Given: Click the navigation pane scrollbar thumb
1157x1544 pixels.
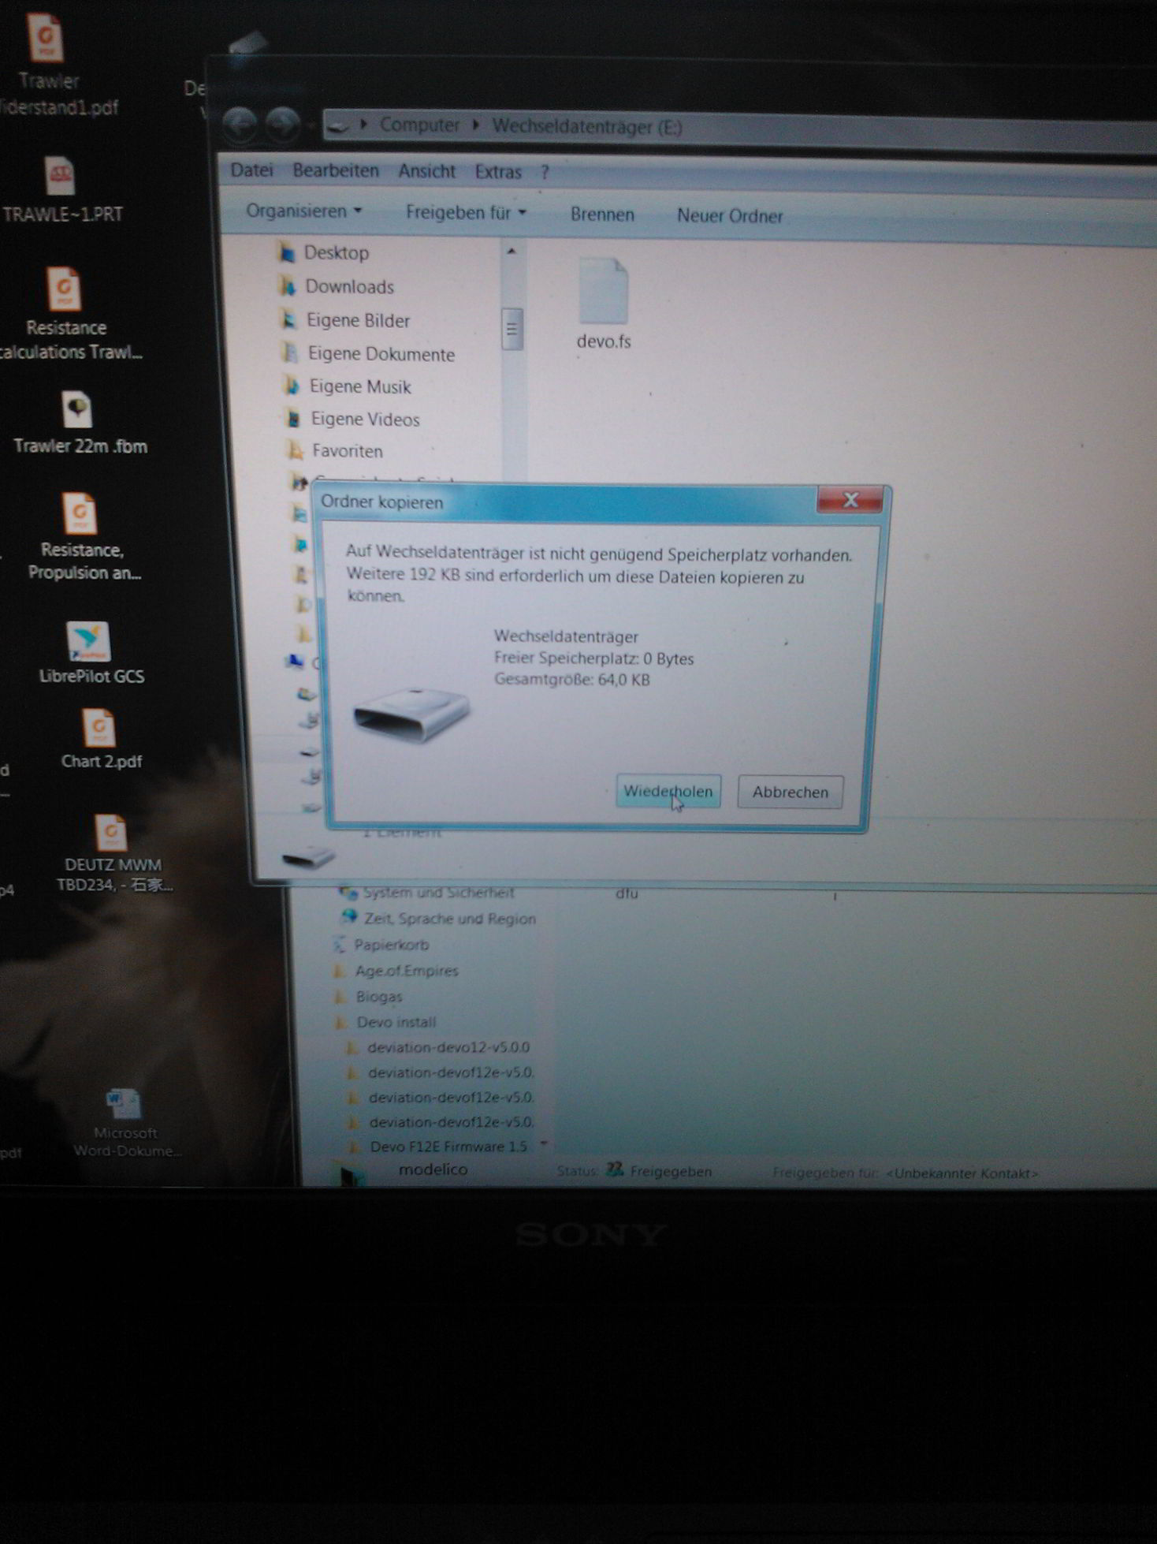Looking at the screenshot, I should [x=512, y=329].
